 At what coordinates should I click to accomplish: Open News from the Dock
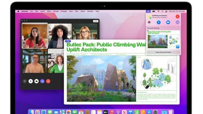coord(124,112)
